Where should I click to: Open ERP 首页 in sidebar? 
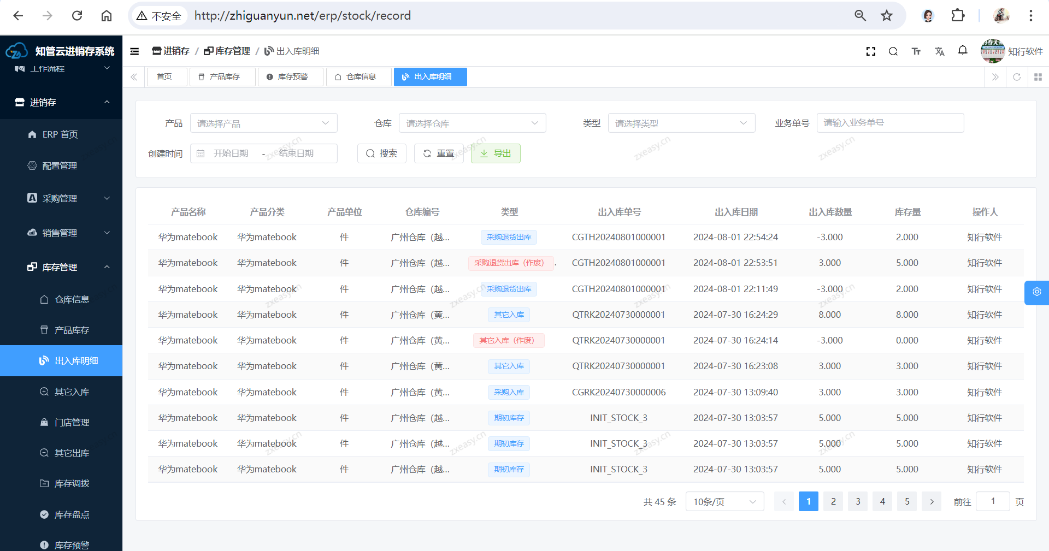pos(61,134)
